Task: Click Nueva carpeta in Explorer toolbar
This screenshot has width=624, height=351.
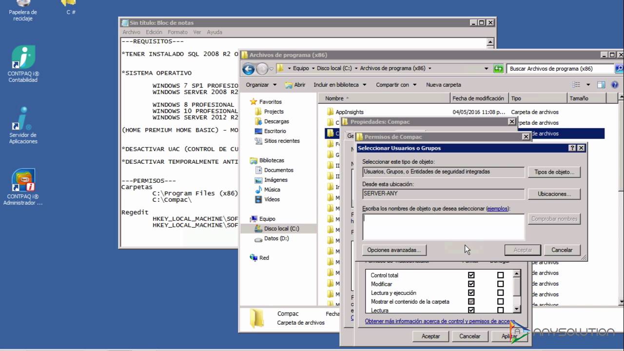Action: (444, 85)
